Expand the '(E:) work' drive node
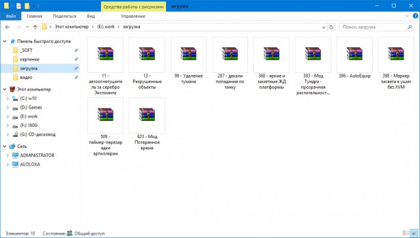The image size is (420, 238). pyautogui.click(x=7, y=116)
